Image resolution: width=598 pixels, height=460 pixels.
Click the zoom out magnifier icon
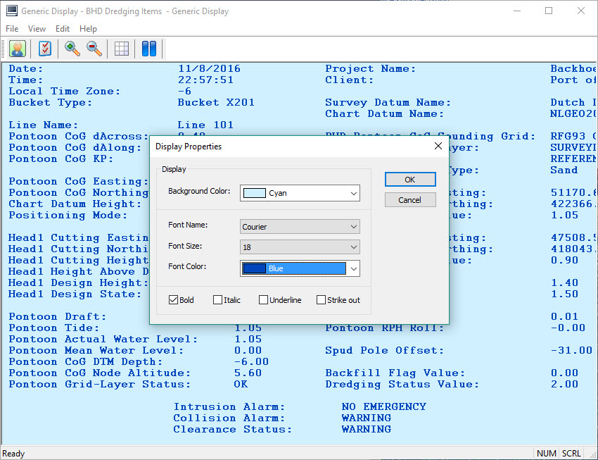point(94,49)
